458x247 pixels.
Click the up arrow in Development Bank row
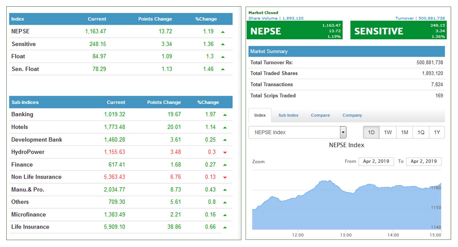[225, 140]
